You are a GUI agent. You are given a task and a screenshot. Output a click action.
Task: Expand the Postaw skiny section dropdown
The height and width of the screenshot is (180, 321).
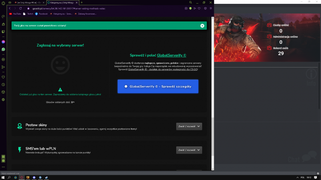coord(189,126)
